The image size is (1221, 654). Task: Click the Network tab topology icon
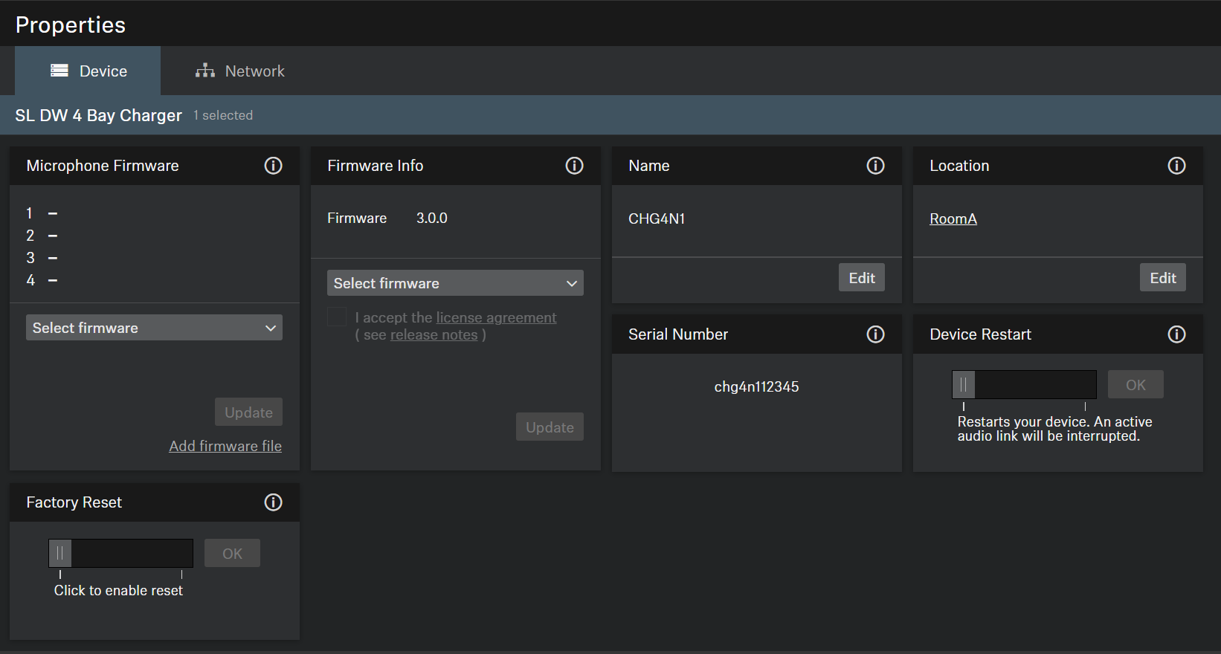coord(204,71)
